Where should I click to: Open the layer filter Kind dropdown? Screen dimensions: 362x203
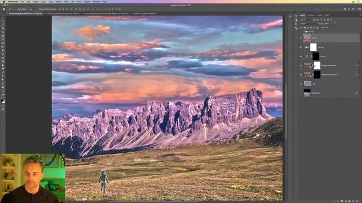306,20
